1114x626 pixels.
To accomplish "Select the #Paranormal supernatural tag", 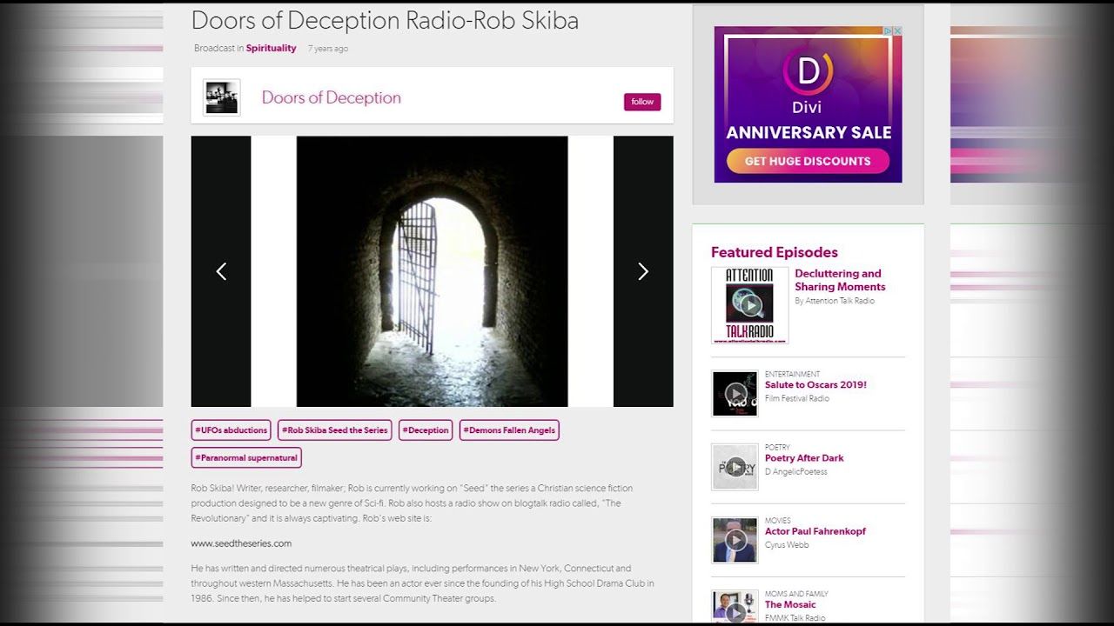I will (246, 457).
